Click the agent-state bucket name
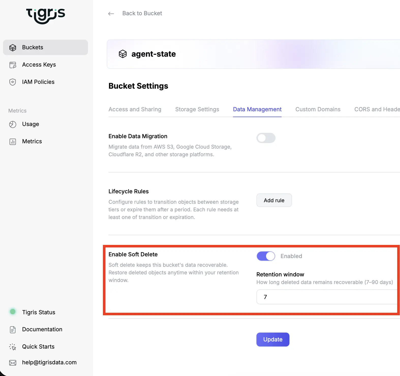 tap(153, 54)
